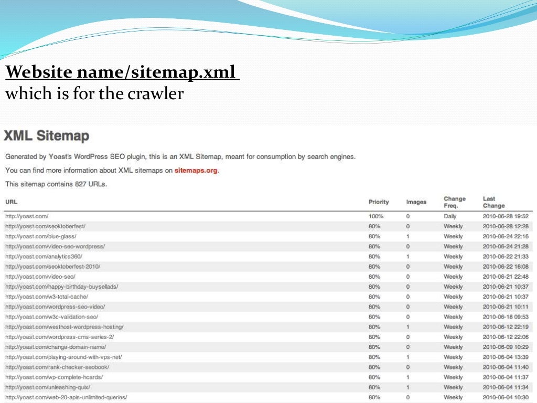Open the w3c-validation-seo URL link
This screenshot has height=403, width=537.
tap(52, 317)
